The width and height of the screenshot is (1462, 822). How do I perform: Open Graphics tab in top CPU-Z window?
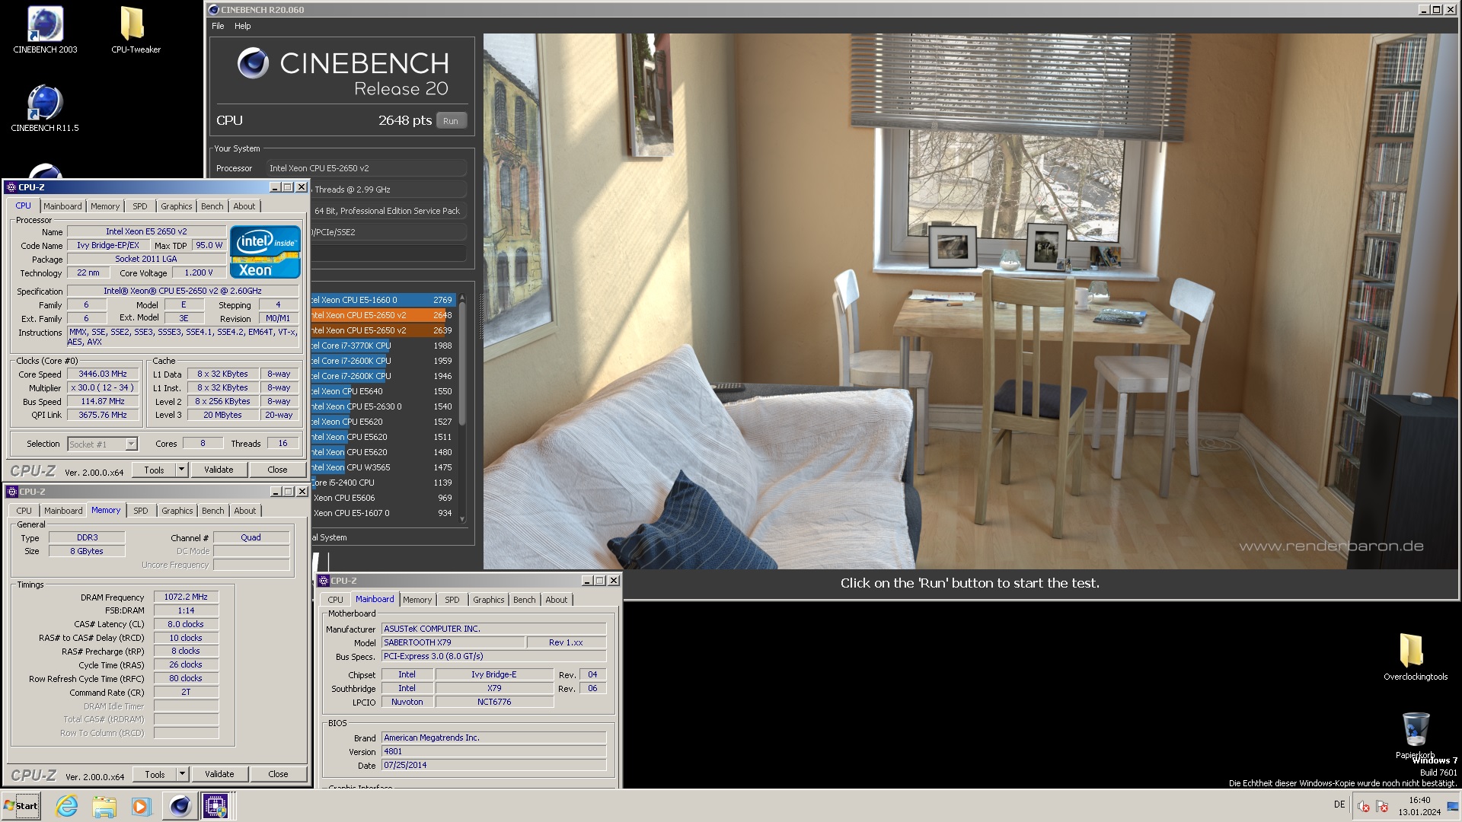[x=177, y=206]
